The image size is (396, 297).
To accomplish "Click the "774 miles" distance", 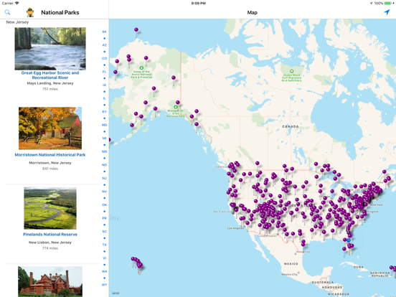I will point(50,248).
